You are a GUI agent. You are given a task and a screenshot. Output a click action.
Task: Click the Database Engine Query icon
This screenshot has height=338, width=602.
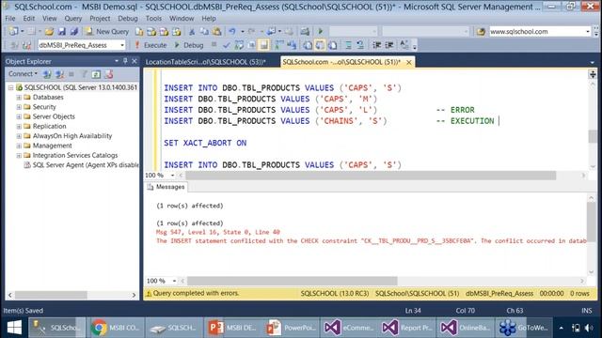pos(139,31)
